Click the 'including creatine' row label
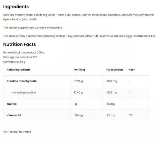 [x=24, y=93]
